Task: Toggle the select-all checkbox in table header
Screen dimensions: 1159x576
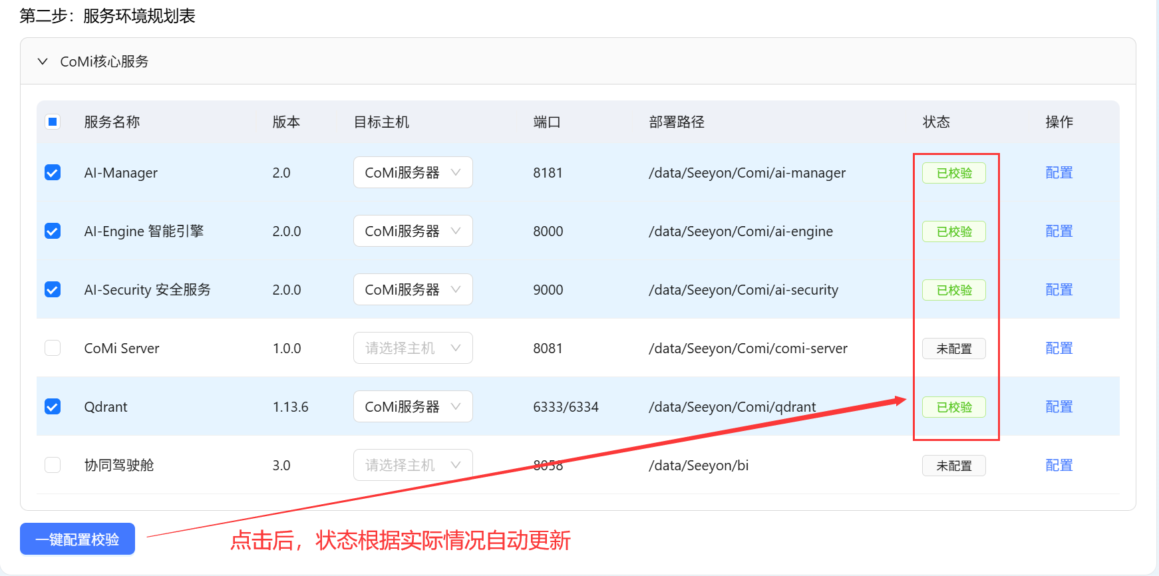Action: [x=53, y=122]
